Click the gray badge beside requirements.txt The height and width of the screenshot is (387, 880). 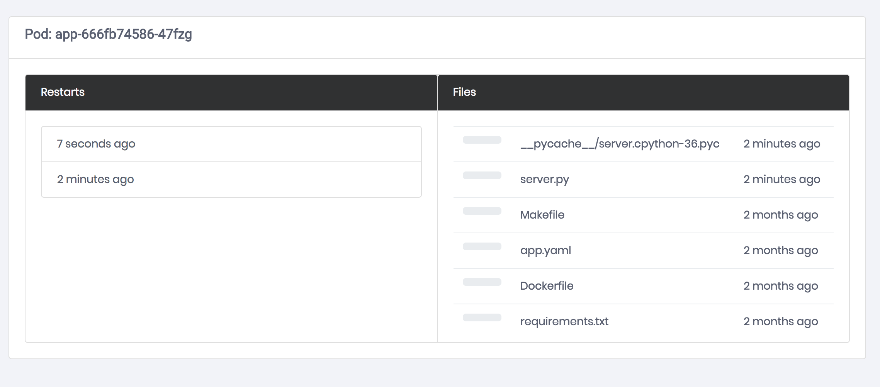(482, 317)
